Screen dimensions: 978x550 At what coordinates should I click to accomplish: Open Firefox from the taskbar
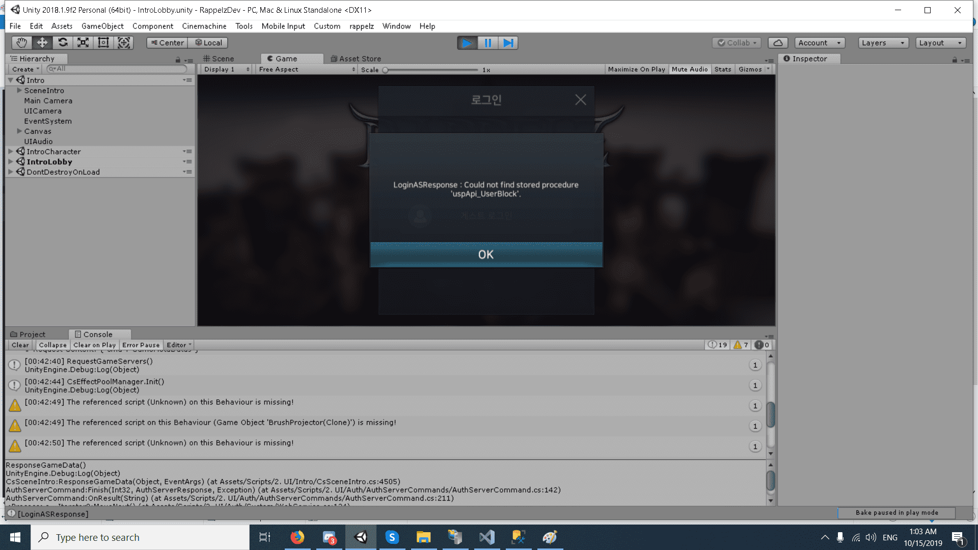(x=297, y=537)
